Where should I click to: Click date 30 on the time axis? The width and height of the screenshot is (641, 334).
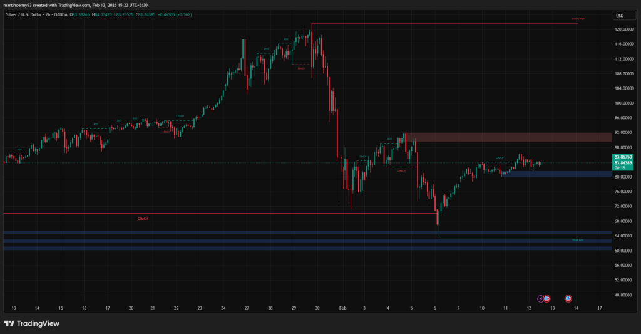[x=318, y=308]
